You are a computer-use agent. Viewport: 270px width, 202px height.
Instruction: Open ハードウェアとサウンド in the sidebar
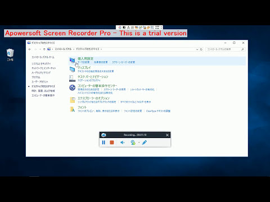[x=41, y=72]
